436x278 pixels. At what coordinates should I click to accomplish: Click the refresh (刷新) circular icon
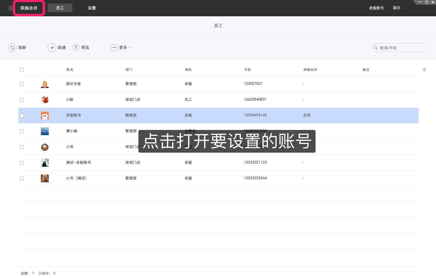click(12, 47)
